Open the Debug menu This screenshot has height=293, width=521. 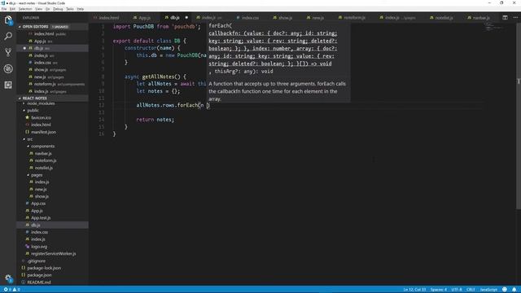[58, 9]
